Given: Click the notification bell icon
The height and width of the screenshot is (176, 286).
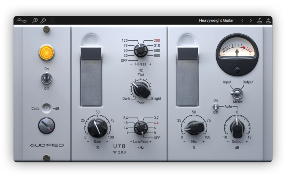Looking at the screenshot, I should pos(52,20).
